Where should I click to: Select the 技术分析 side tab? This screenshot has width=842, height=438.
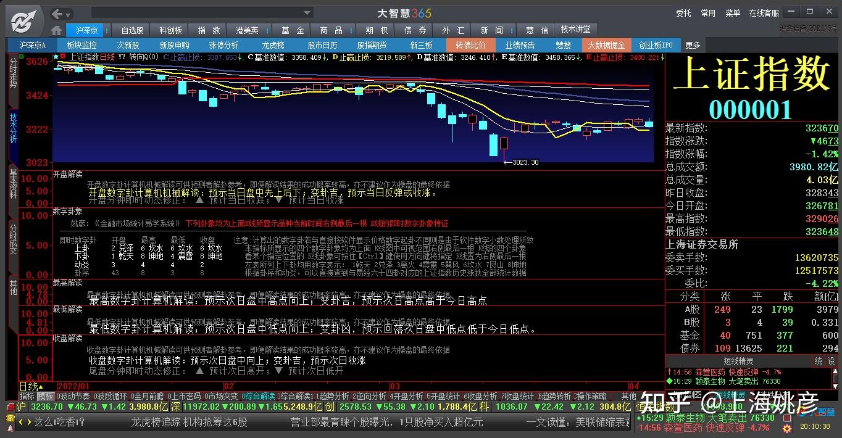coord(13,137)
